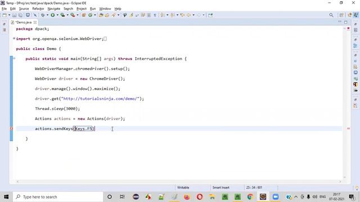Screen dimensions: 360x202
Task: Open the Edit menu
Action: click(13, 9)
